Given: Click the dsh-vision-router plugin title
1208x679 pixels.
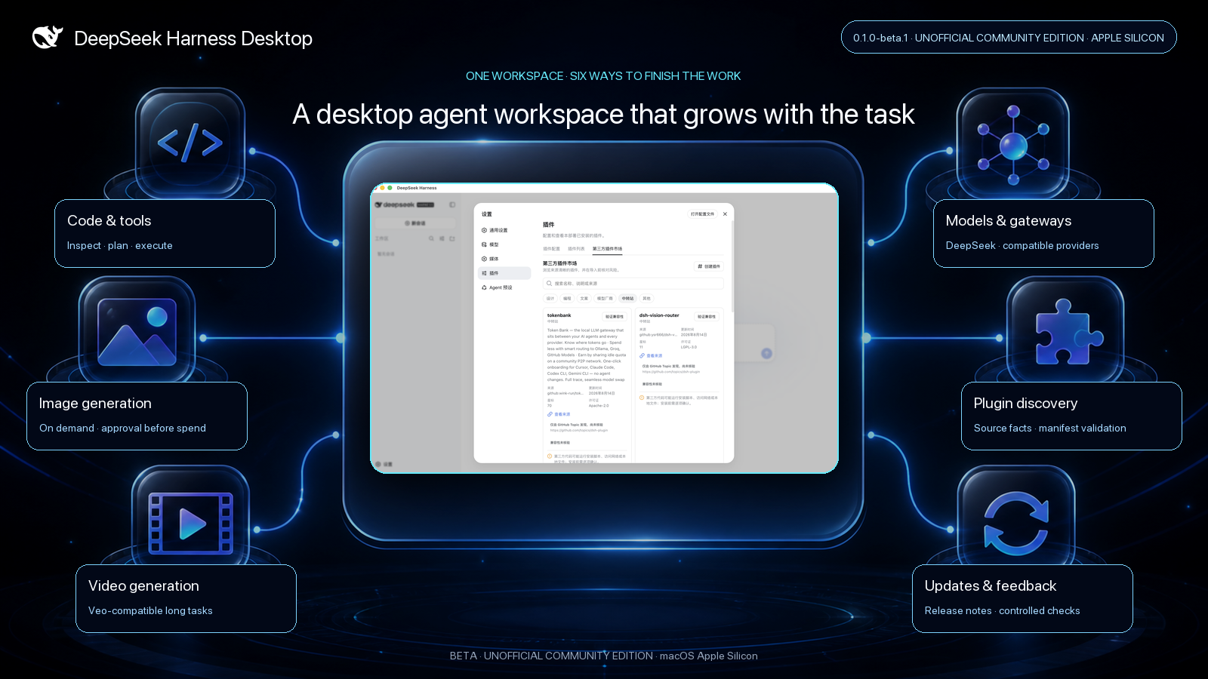Looking at the screenshot, I should (659, 315).
